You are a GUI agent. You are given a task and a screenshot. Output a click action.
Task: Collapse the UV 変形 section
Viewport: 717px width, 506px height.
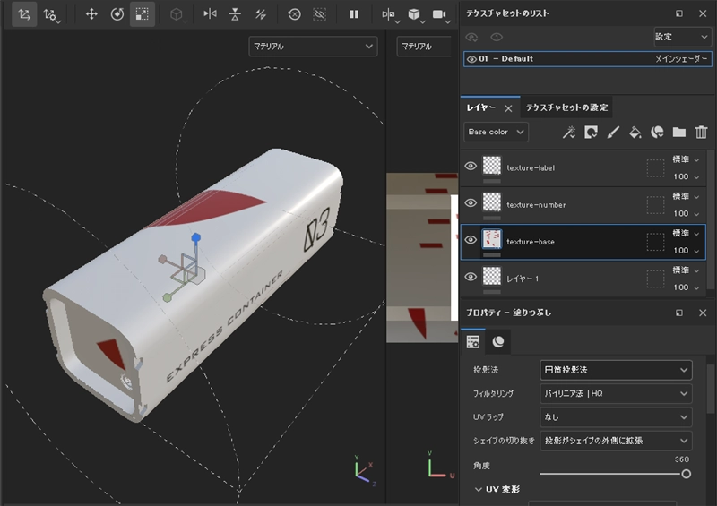coord(479,489)
